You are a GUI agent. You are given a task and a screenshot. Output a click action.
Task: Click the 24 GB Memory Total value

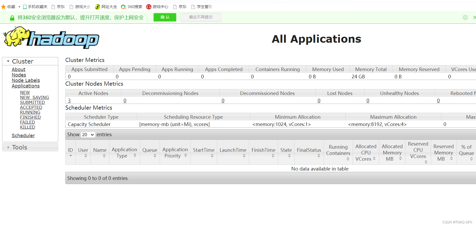click(358, 77)
